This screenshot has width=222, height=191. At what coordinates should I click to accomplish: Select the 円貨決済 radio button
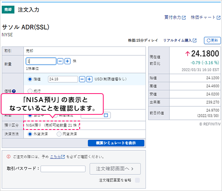pos(59,134)
